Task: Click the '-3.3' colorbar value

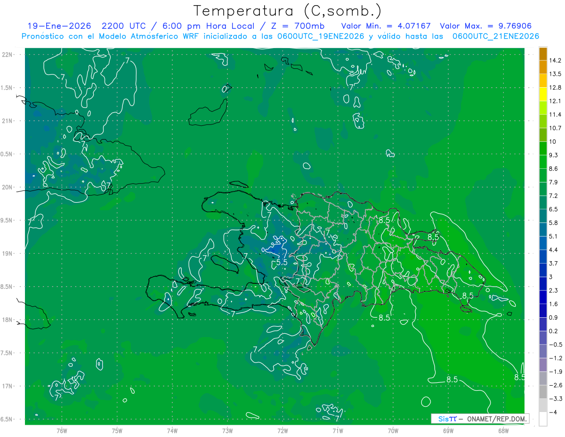Action: (x=555, y=399)
